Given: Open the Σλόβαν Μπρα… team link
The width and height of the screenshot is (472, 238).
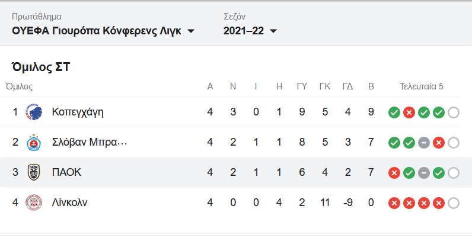Looking at the screenshot, I should (x=89, y=143).
